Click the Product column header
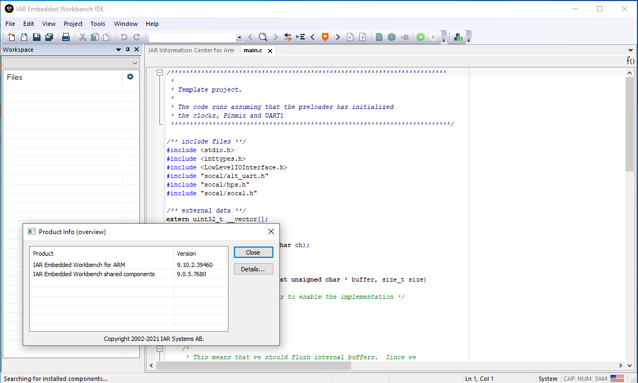 tap(102, 254)
